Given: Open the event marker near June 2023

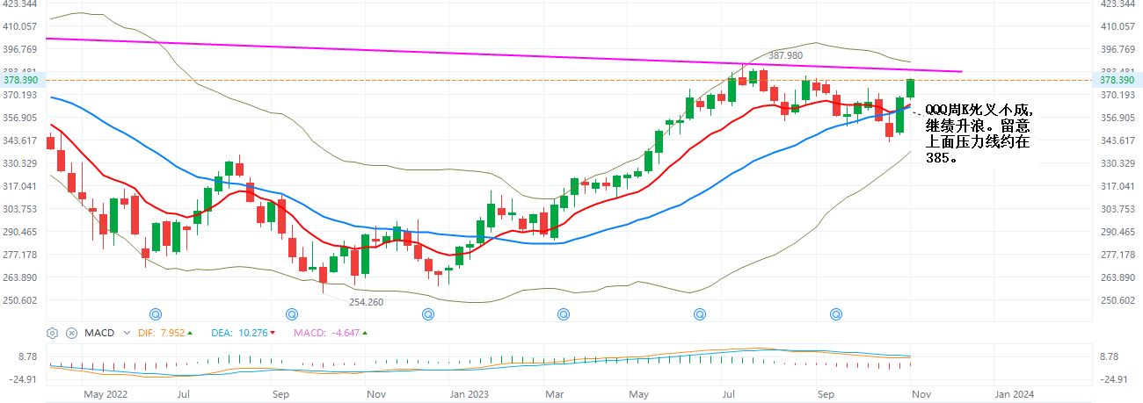Looking at the screenshot, I should pos(701,313).
